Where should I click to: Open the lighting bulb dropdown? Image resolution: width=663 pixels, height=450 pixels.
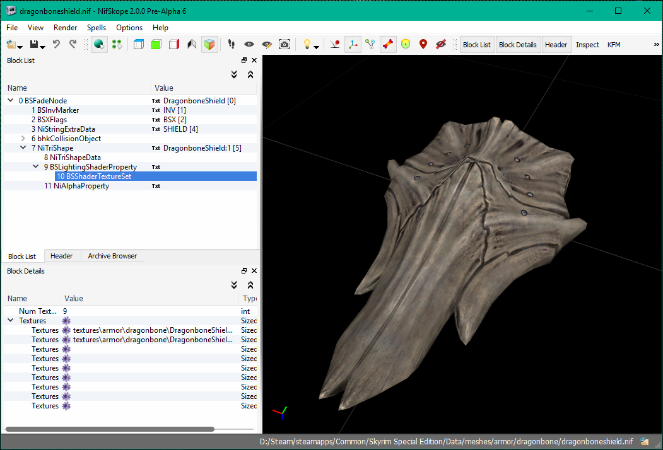coord(315,45)
